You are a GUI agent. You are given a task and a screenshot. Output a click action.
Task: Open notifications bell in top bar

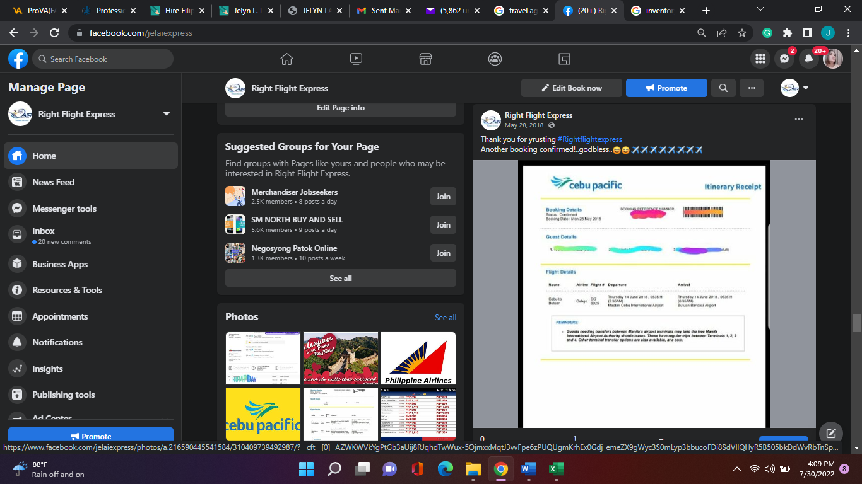click(809, 59)
